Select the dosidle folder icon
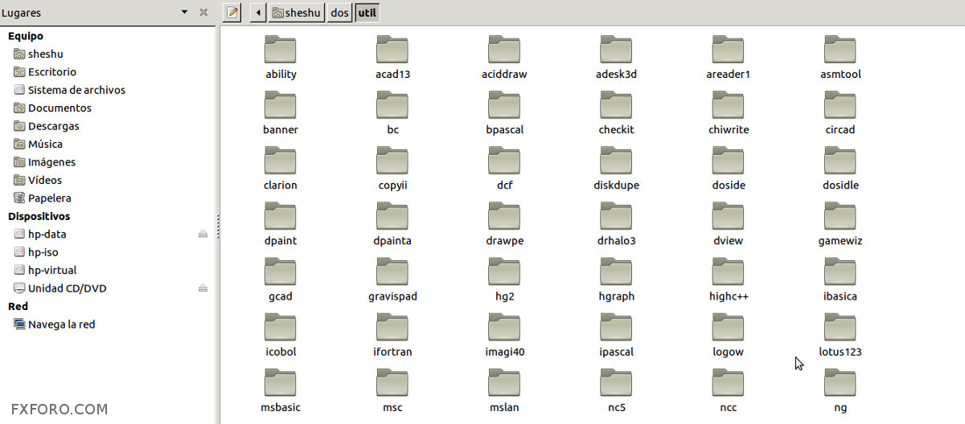 tap(840, 161)
